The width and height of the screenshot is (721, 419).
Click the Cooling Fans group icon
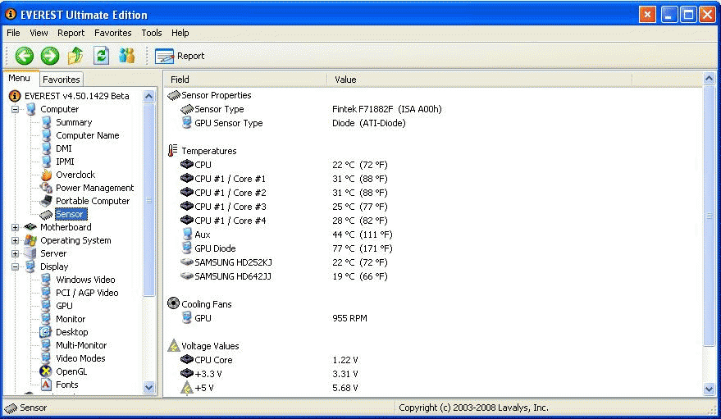[x=173, y=303]
